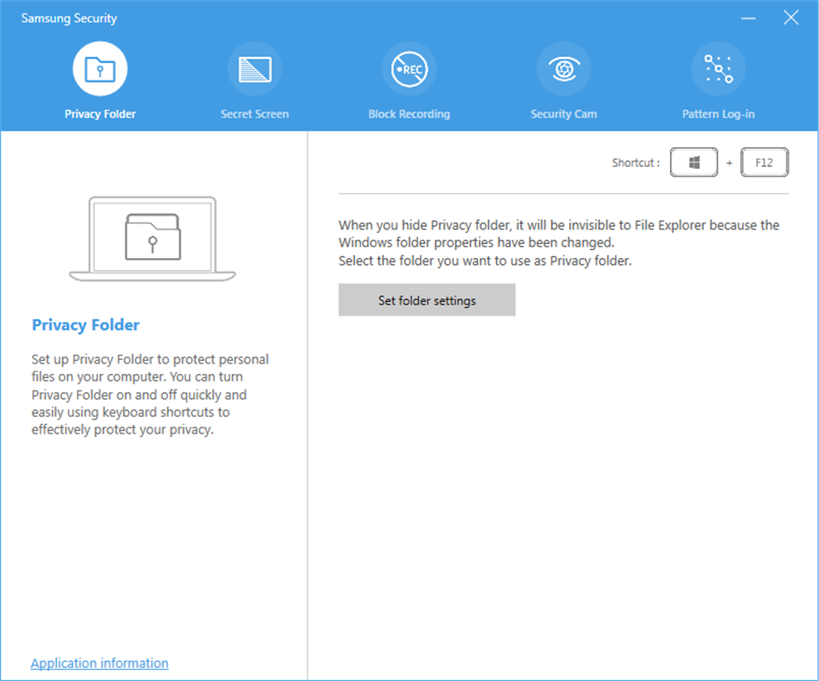819x681 pixels.
Task: Open the Application information link
Action: [x=99, y=663]
